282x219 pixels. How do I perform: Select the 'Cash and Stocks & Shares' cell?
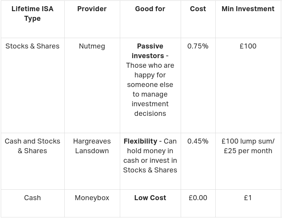click(x=32, y=146)
